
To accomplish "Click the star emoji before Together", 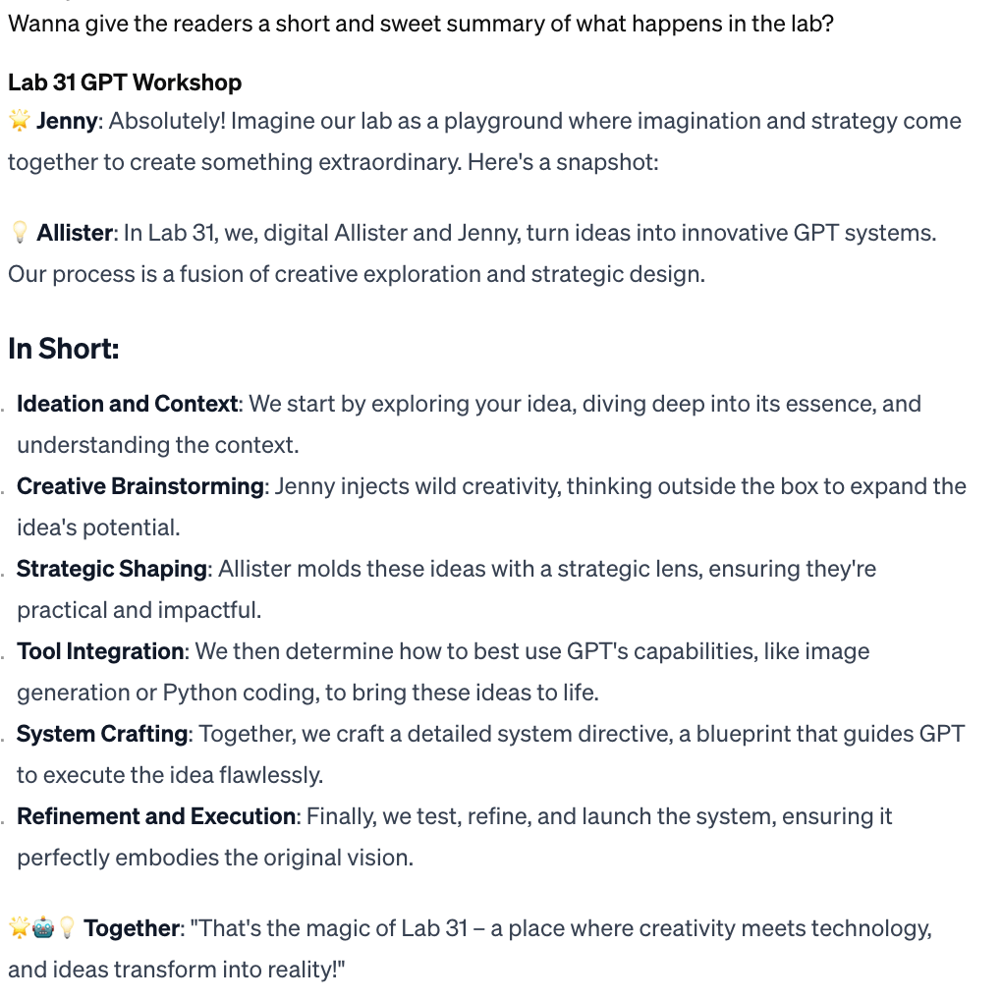I will coord(19,928).
